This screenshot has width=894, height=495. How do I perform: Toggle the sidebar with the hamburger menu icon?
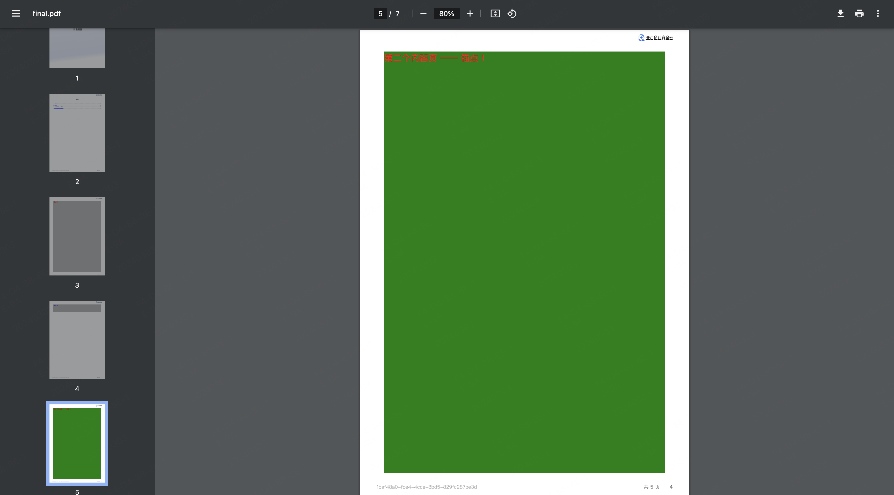click(16, 13)
